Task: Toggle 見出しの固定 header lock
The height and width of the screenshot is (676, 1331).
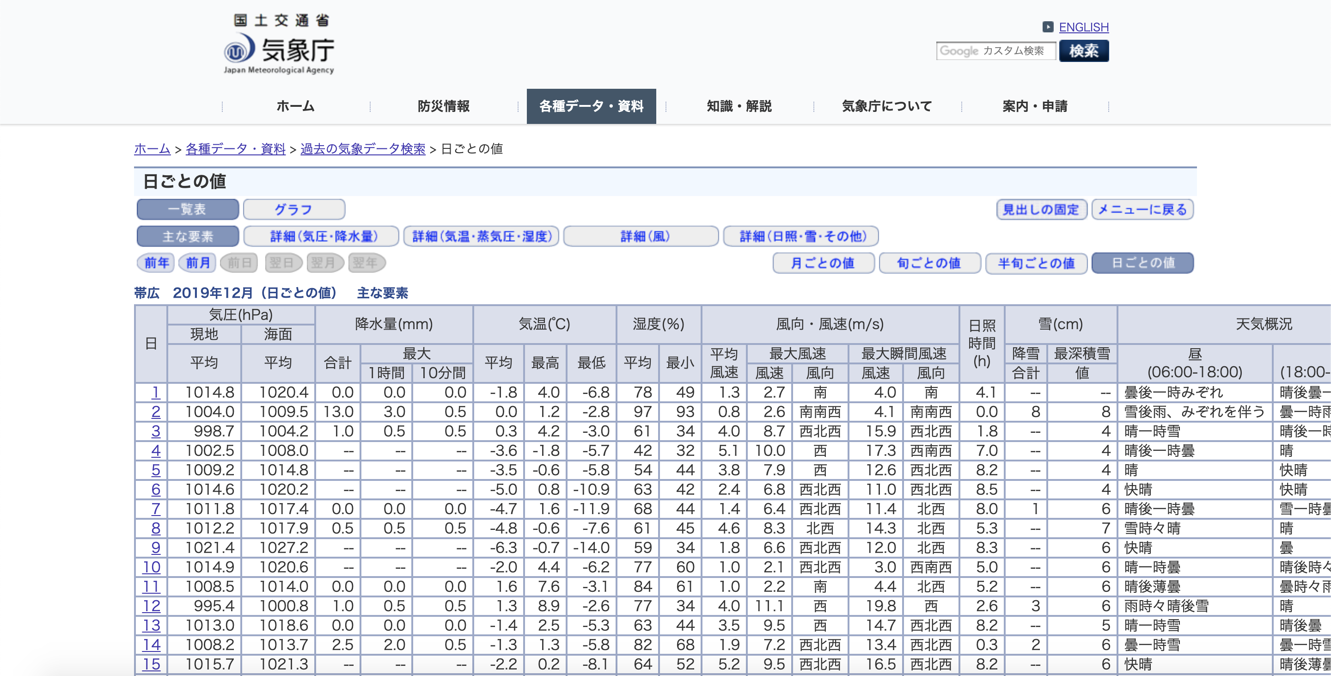Action: (1041, 209)
